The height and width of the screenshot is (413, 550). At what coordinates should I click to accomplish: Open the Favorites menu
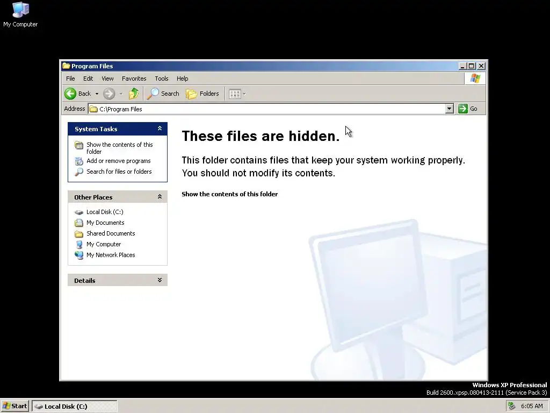pos(134,79)
